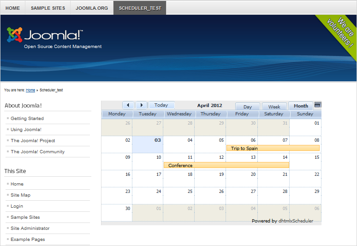Open the sidebar Sample Sites link
Viewport: 357px width, 246px height.
(x=25, y=217)
